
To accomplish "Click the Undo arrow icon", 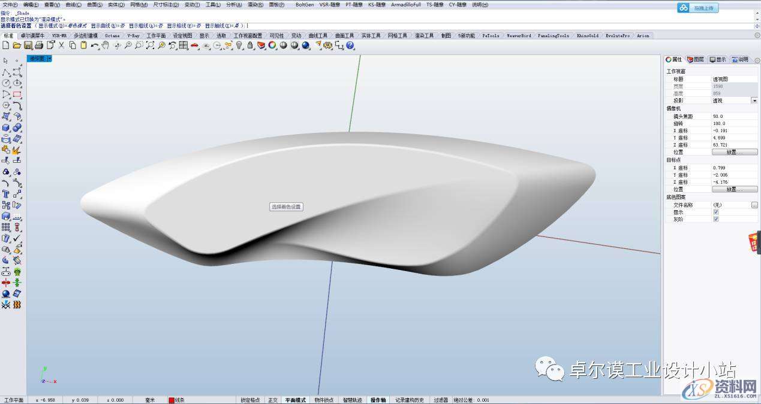I will click(x=95, y=45).
